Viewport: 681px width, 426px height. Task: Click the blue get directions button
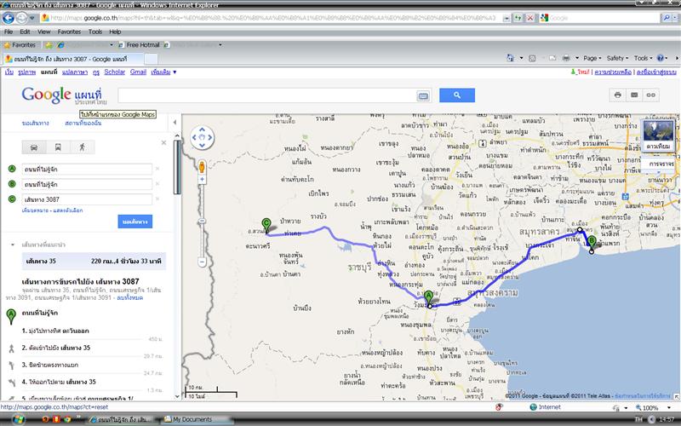(x=134, y=222)
